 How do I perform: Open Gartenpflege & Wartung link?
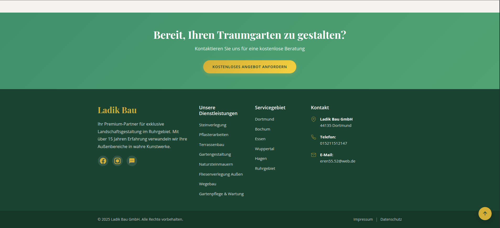[221, 194]
